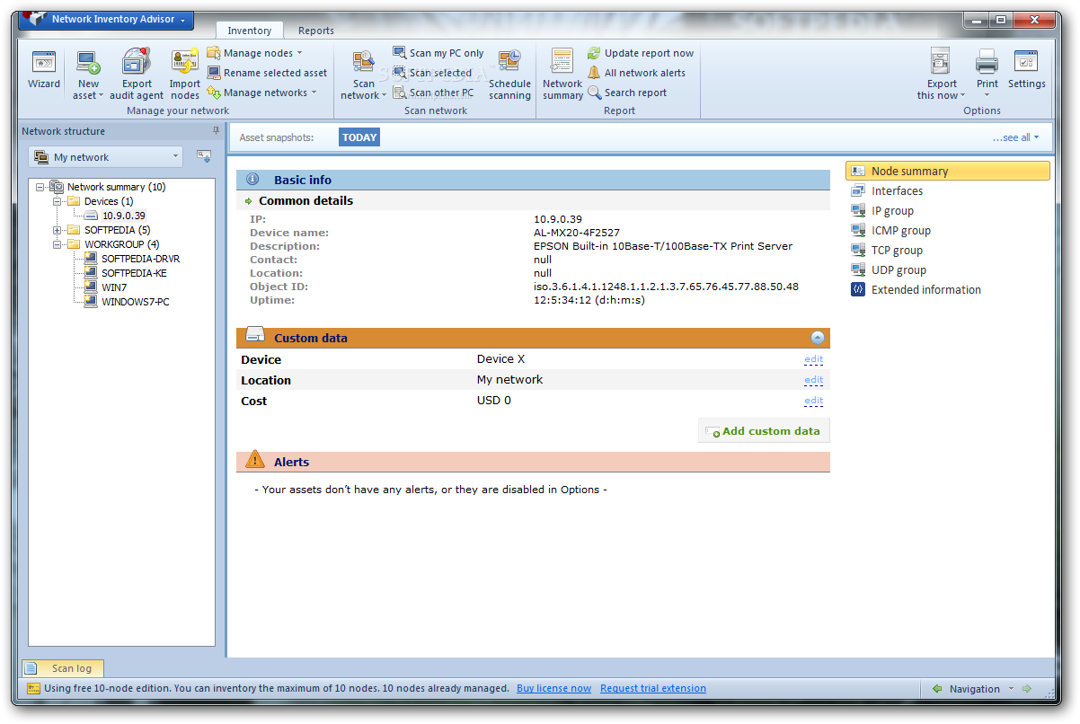1080x724 pixels.
Task: Expand the SOFTPEDIA (5) folder
Action: coord(58,230)
